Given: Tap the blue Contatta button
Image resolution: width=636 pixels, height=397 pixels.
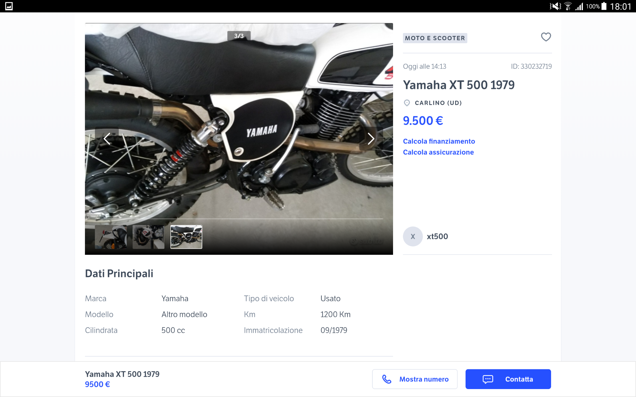Looking at the screenshot, I should click(508, 379).
